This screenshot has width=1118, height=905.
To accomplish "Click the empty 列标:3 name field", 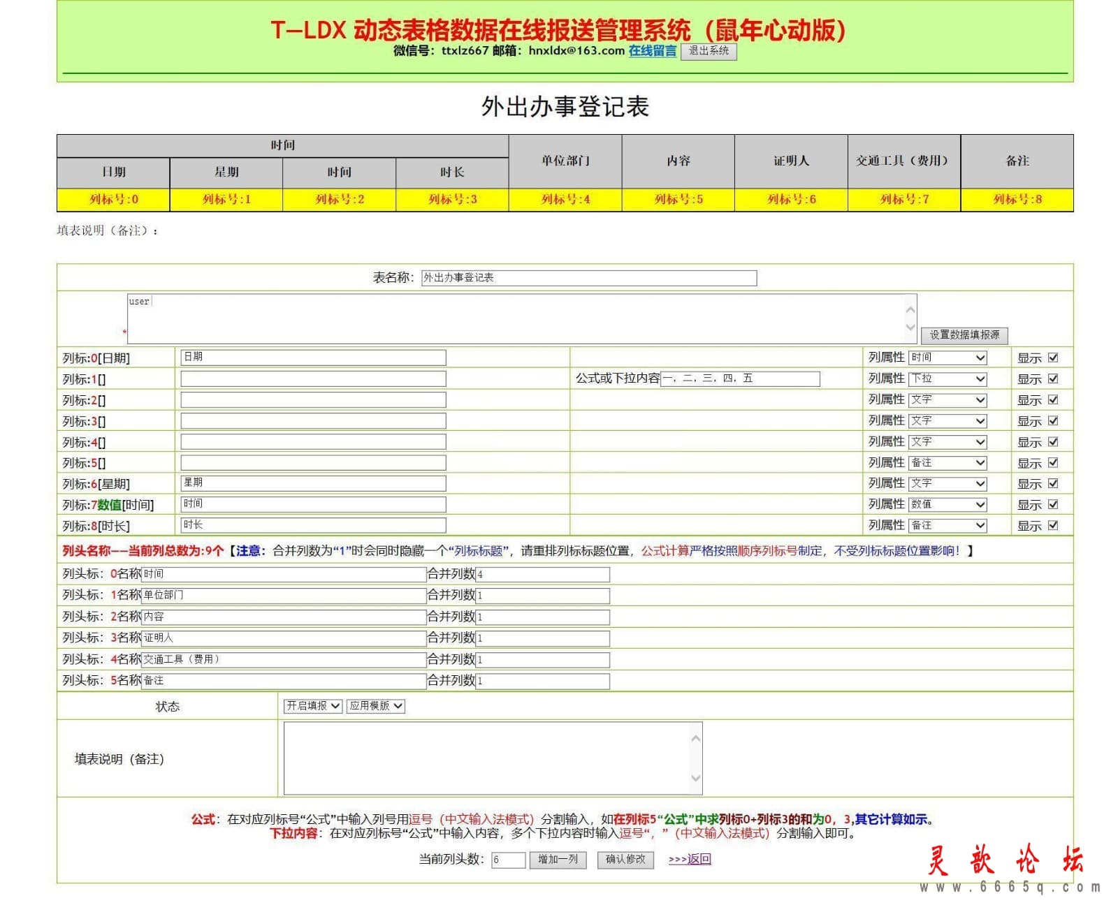I will point(313,420).
